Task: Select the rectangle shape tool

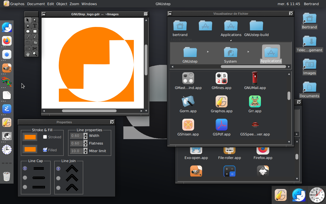Action: click(35, 31)
